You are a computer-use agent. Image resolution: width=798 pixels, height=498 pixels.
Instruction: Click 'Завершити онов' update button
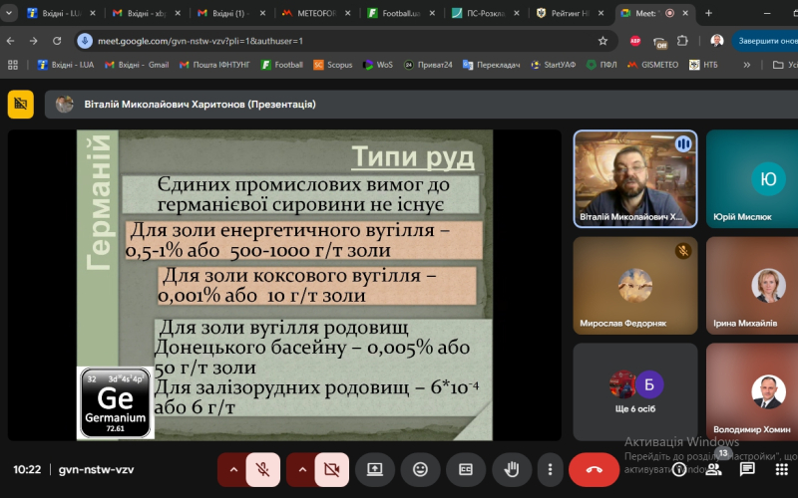(x=765, y=41)
